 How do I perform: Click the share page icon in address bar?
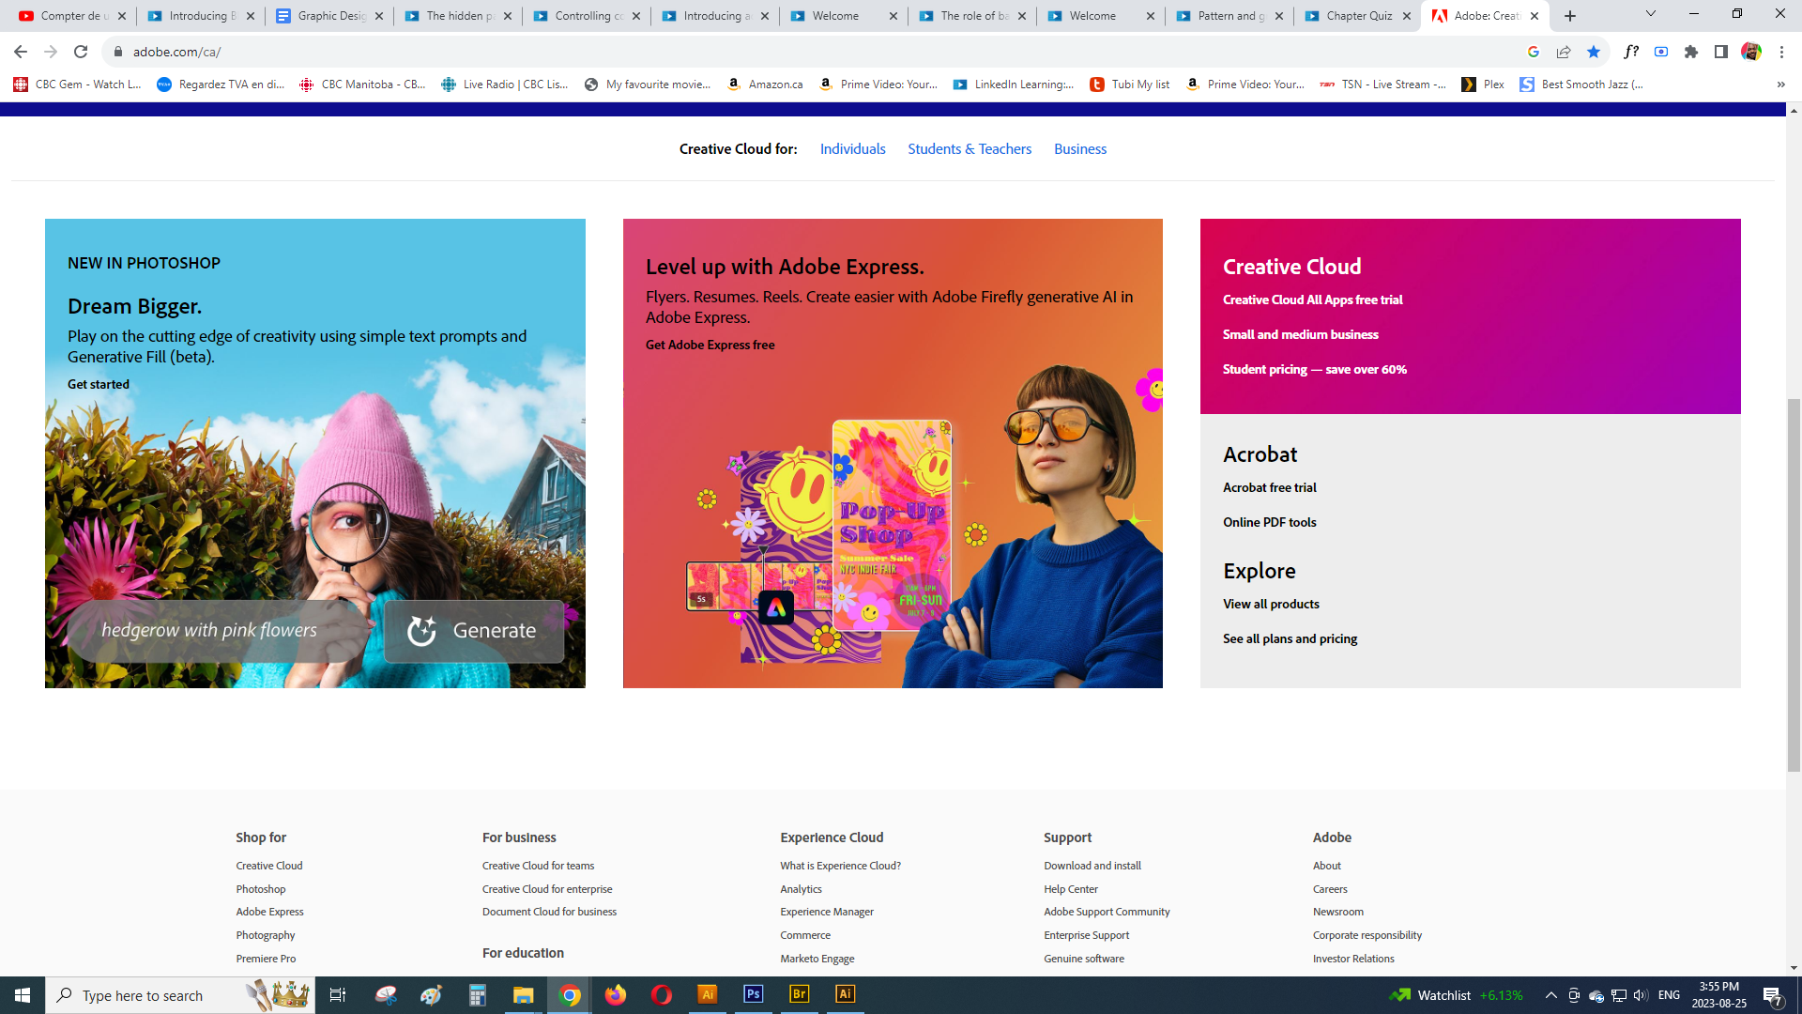(1564, 52)
